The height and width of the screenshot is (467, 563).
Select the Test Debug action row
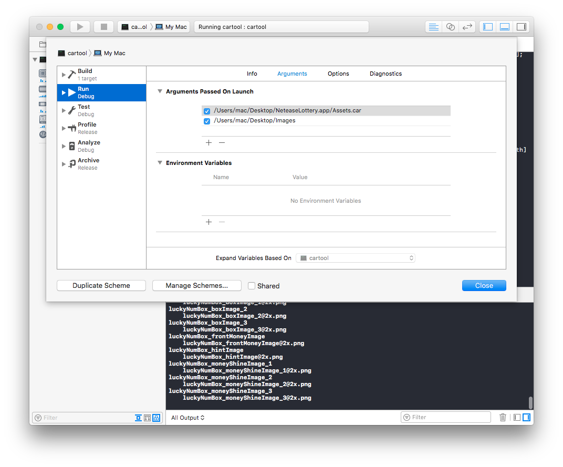click(x=101, y=111)
